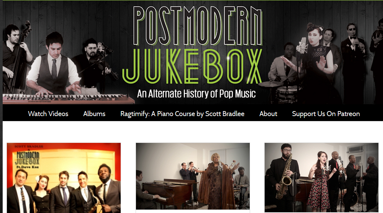The width and height of the screenshot is (383, 213).
Task: Open the Dave Koz group photo thumbnail
Action: tap(64, 178)
